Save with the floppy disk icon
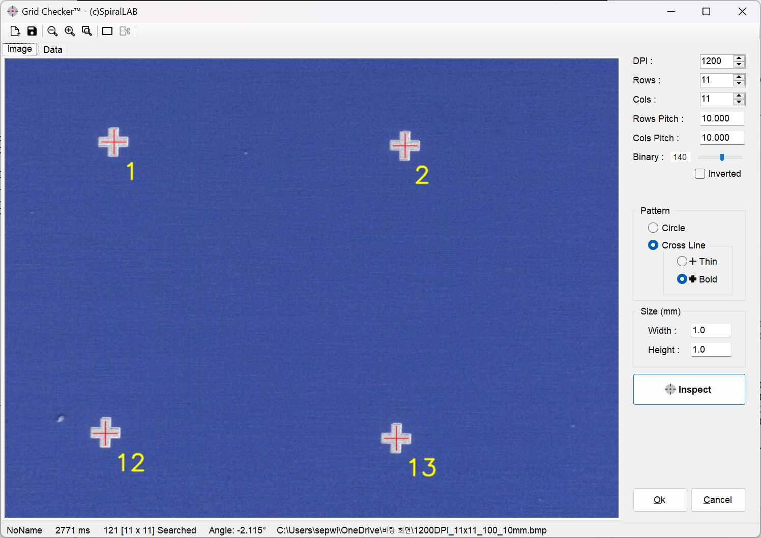761x538 pixels. tap(32, 31)
